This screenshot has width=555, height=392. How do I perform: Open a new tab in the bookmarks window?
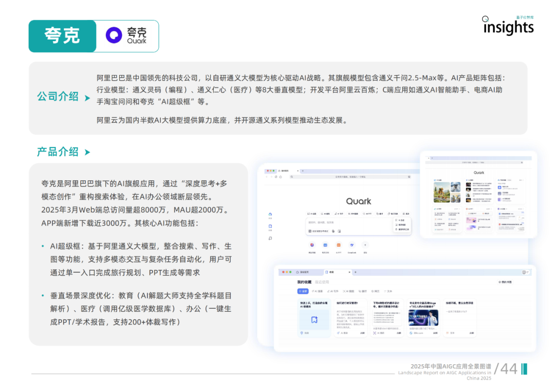pyautogui.click(x=356, y=272)
